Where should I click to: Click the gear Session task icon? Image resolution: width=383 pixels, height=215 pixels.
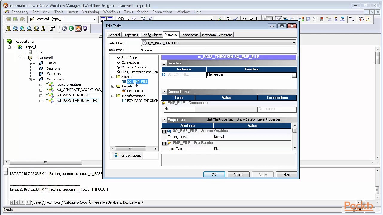(x=279, y=19)
